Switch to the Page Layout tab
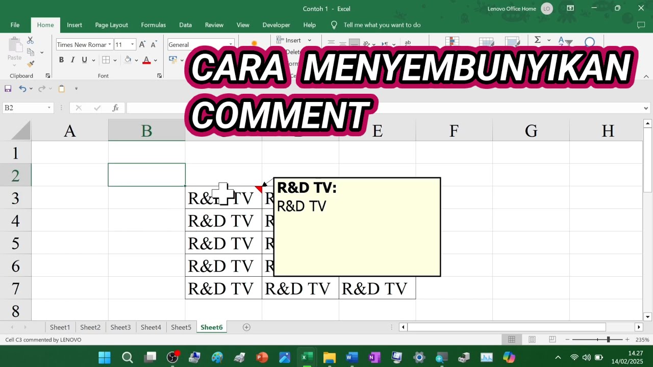This screenshot has height=367, width=653. coord(111,25)
